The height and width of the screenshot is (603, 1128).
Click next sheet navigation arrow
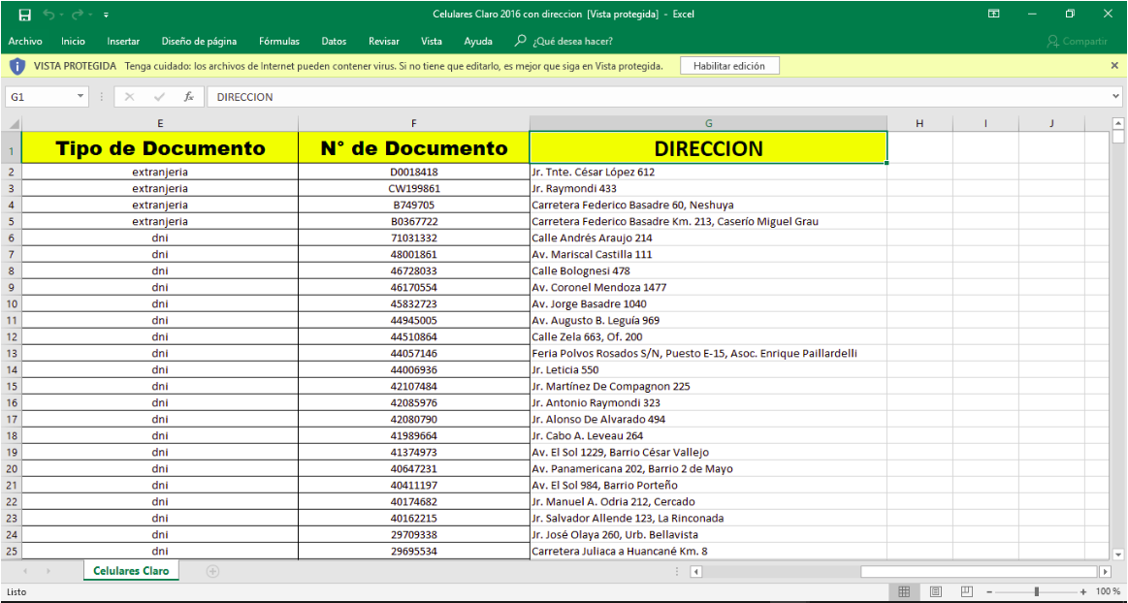click(x=48, y=571)
